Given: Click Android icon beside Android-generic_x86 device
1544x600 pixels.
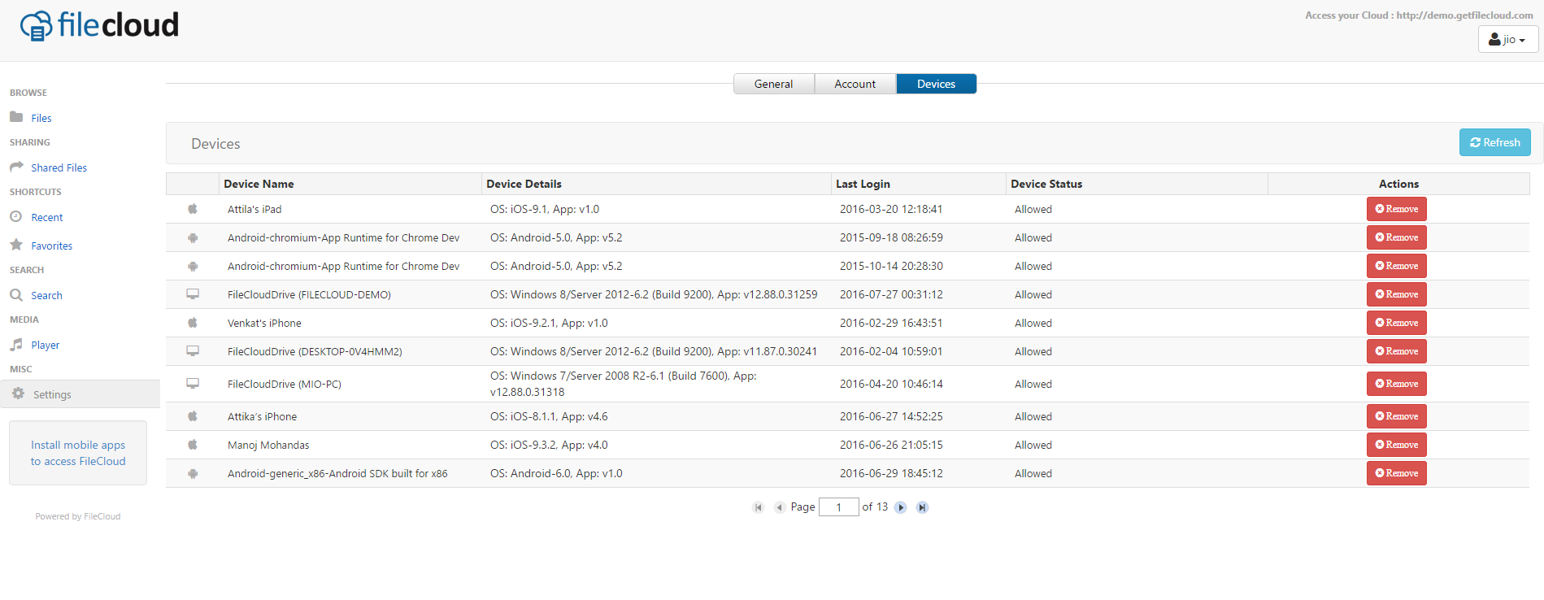Looking at the screenshot, I should (193, 473).
